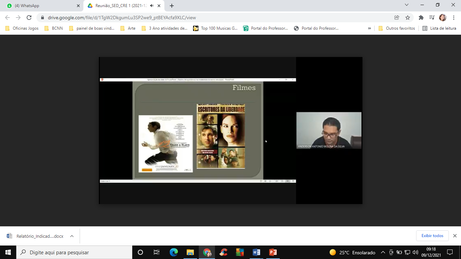Click the video player slide area
Image resolution: width=461 pixels, height=259 pixels.
point(198,130)
